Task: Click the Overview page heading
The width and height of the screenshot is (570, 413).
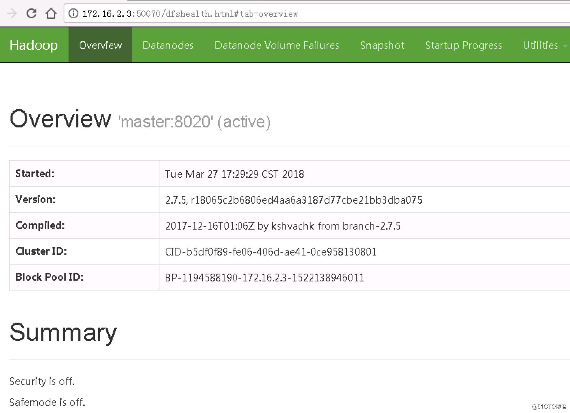Action: [x=60, y=119]
